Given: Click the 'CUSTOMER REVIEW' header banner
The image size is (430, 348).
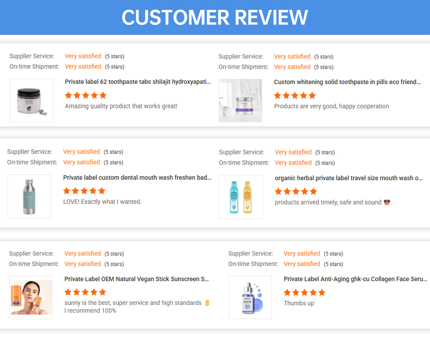Looking at the screenshot, I should (x=215, y=17).
